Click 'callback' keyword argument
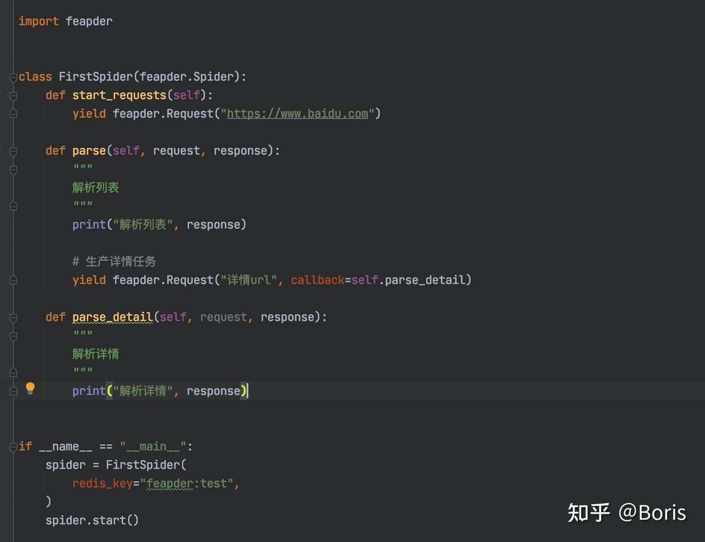Screen dimensions: 705x542 tap(318, 280)
